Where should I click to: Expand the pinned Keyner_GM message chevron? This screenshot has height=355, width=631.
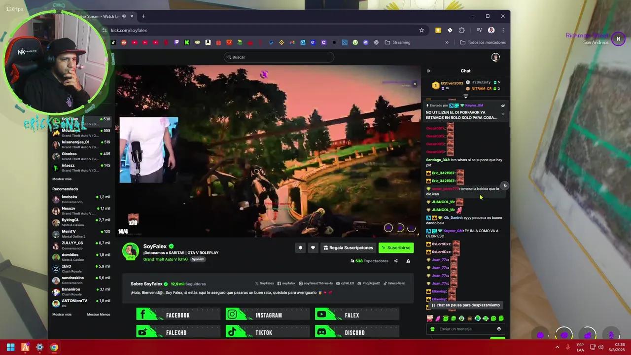click(503, 113)
